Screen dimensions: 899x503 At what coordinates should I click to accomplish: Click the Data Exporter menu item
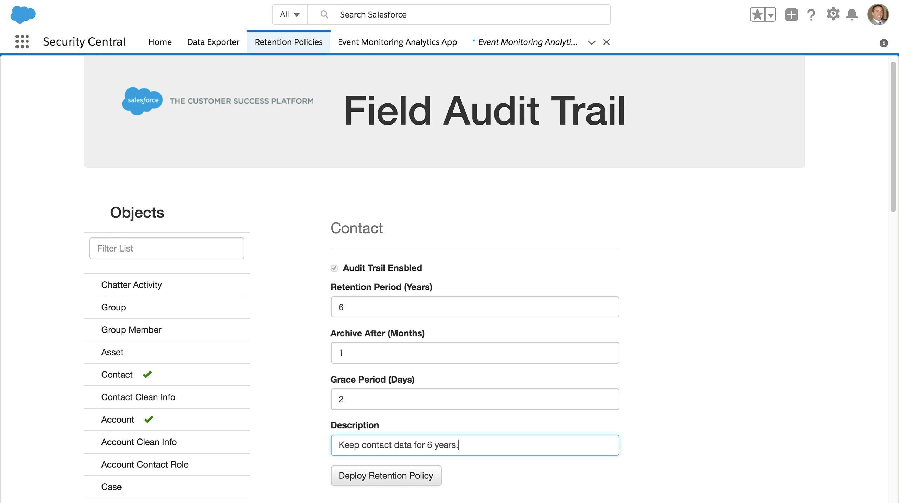coord(213,41)
